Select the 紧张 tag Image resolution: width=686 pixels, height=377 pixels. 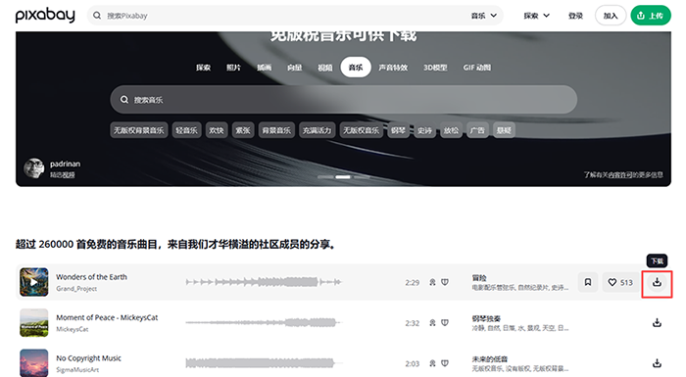click(x=243, y=130)
